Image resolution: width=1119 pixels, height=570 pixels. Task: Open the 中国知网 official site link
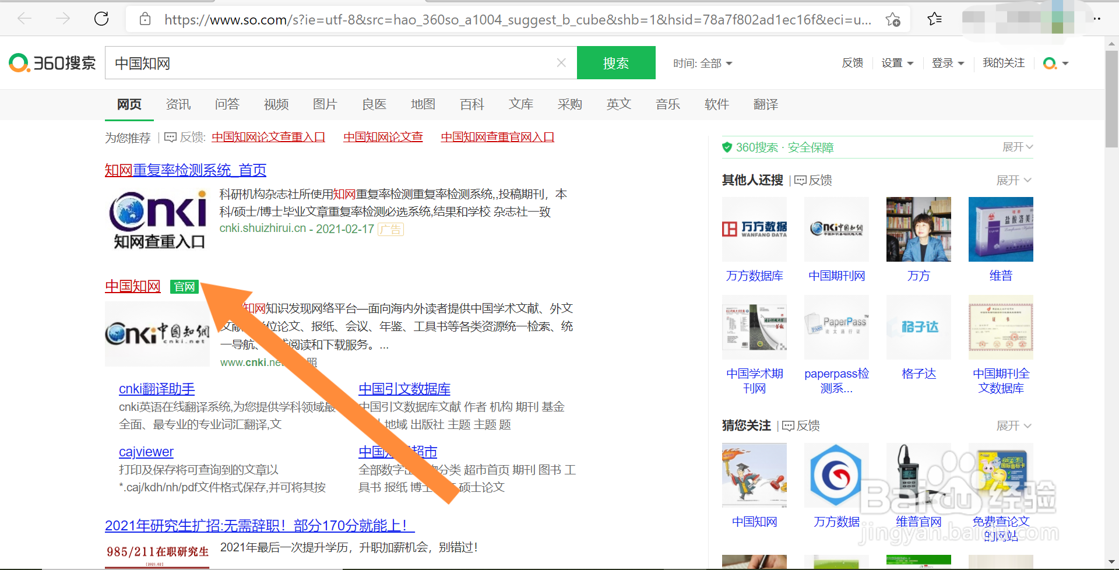132,286
